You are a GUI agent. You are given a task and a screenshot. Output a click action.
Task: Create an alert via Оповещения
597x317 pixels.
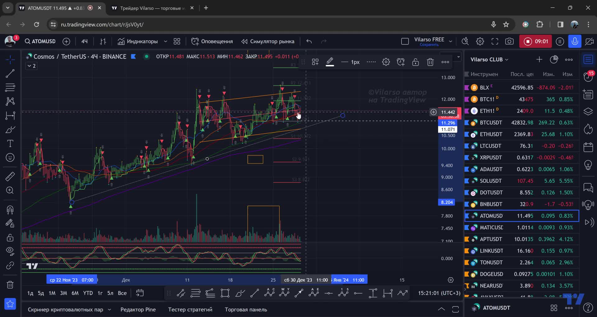212,41
